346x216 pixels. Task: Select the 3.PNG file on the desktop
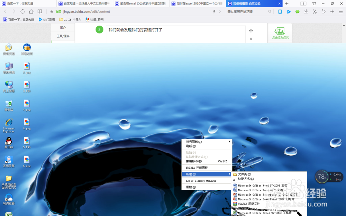click(x=27, y=87)
